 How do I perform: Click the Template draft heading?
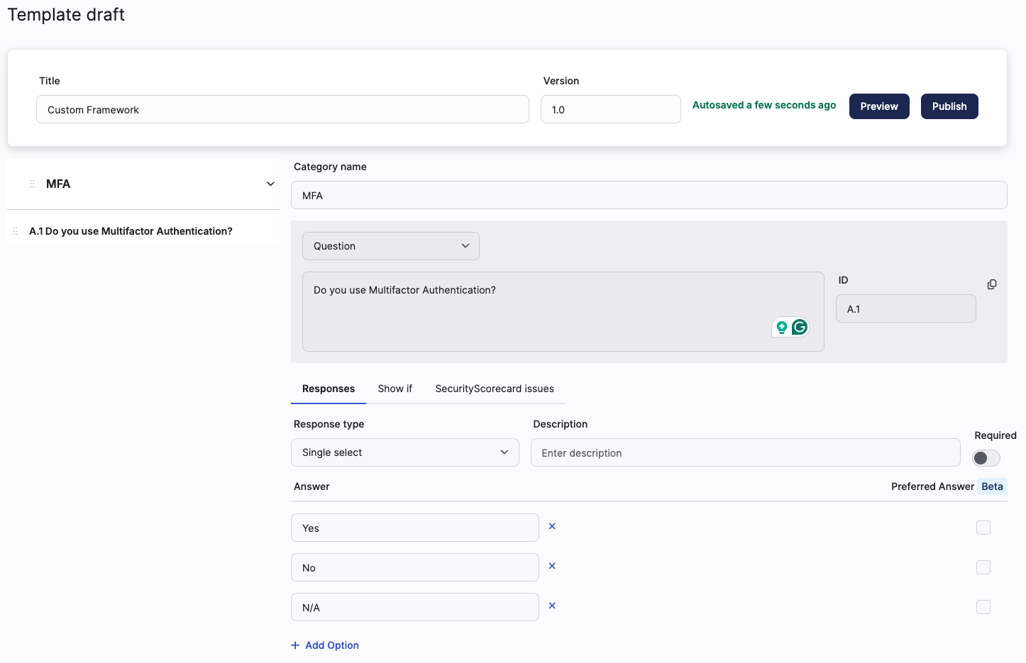[x=66, y=15]
